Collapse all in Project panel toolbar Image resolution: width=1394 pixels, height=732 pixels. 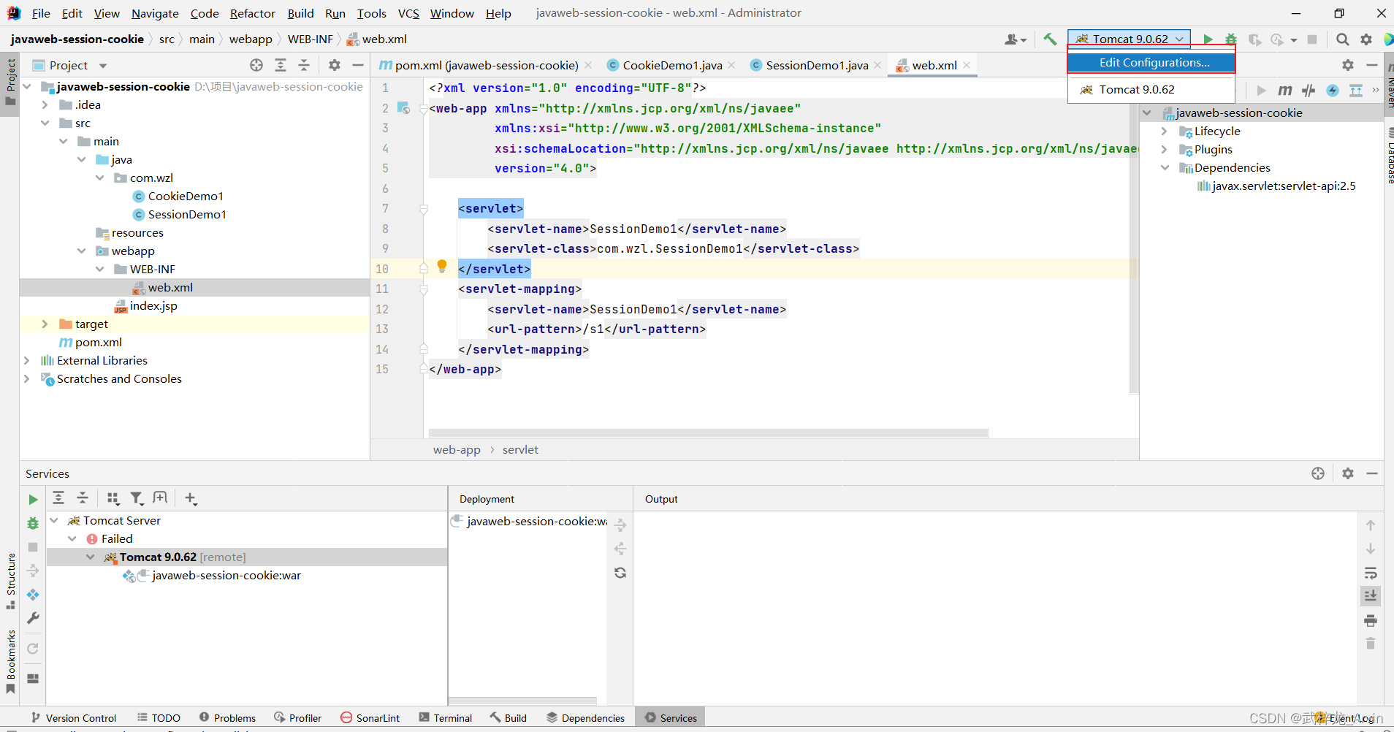304,65
